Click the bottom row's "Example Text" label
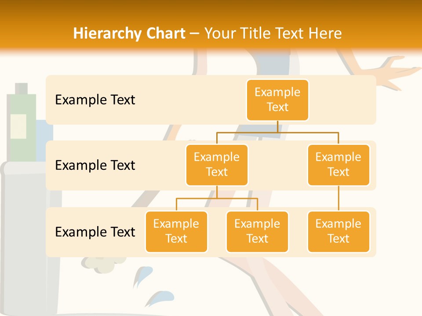Screen dimensions: 422x316 (x=95, y=232)
